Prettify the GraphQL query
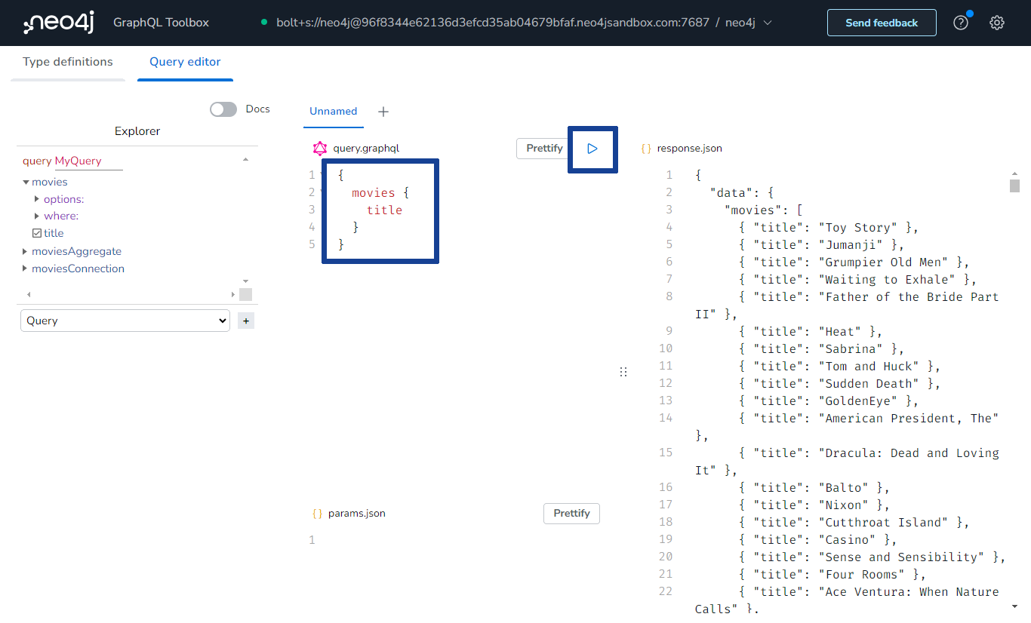 (543, 149)
